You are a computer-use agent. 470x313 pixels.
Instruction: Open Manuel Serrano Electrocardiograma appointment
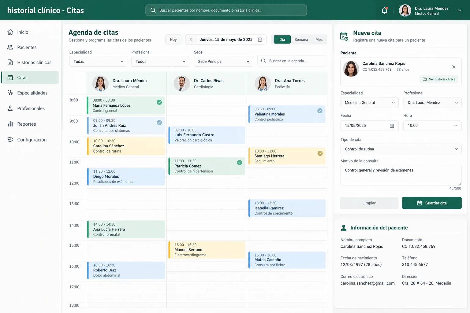pyautogui.click(x=207, y=250)
